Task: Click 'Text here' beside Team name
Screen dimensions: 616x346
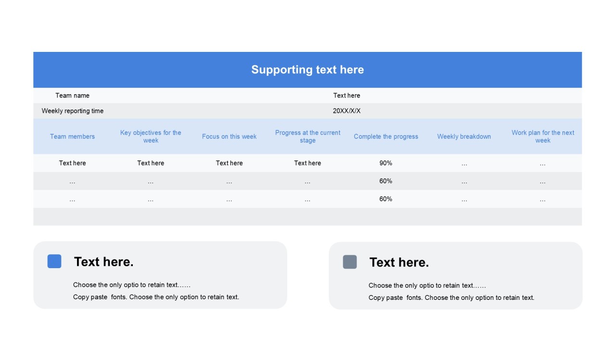Action: pyautogui.click(x=346, y=96)
